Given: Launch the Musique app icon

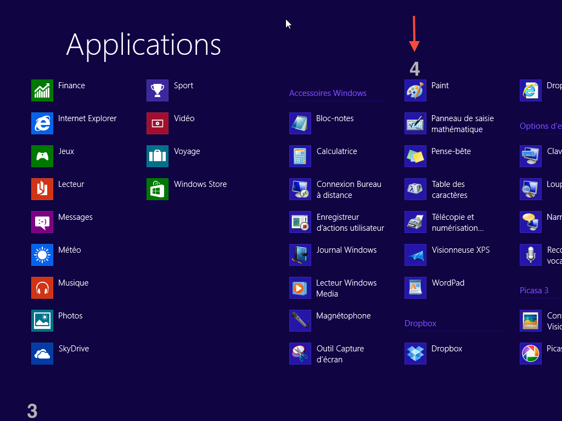Looking at the screenshot, I should pyautogui.click(x=42, y=288).
